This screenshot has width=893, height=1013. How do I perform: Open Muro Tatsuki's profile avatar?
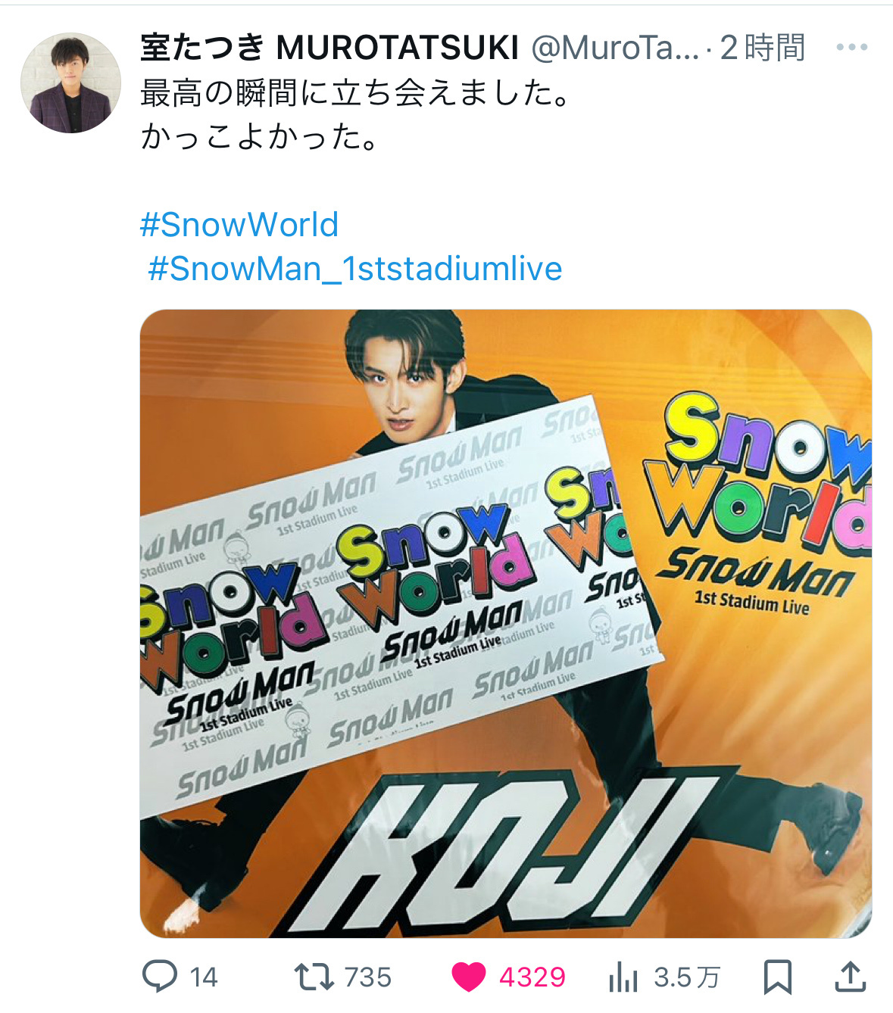(70, 83)
